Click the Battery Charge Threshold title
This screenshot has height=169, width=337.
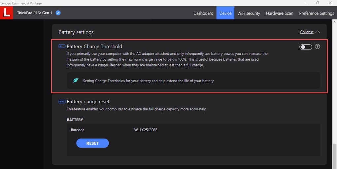tap(94, 47)
